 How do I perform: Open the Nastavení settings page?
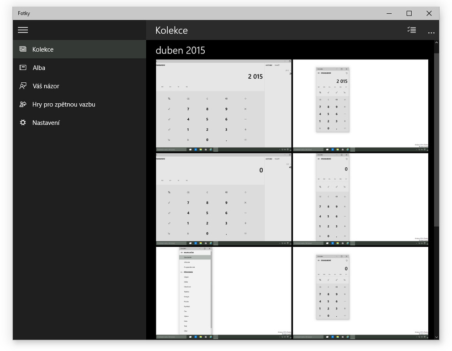point(80,123)
